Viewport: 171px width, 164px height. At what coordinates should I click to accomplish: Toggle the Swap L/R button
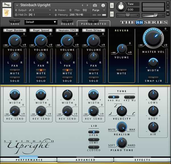[153, 78]
